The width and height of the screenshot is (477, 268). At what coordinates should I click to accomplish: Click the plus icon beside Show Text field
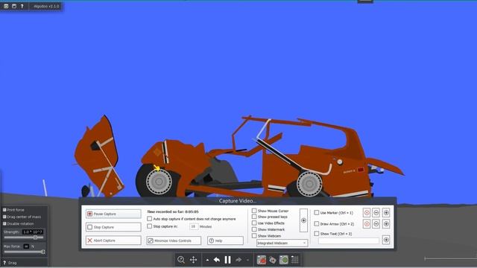coord(386,240)
